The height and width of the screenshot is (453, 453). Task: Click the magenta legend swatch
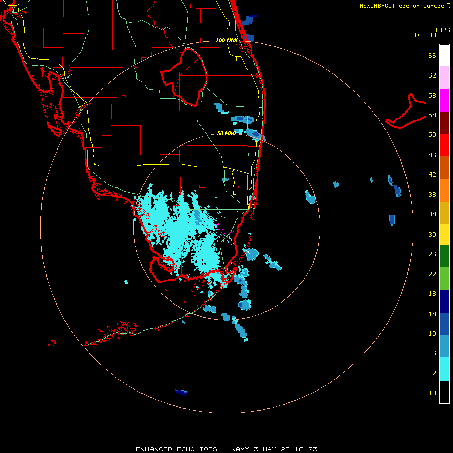[x=444, y=100]
